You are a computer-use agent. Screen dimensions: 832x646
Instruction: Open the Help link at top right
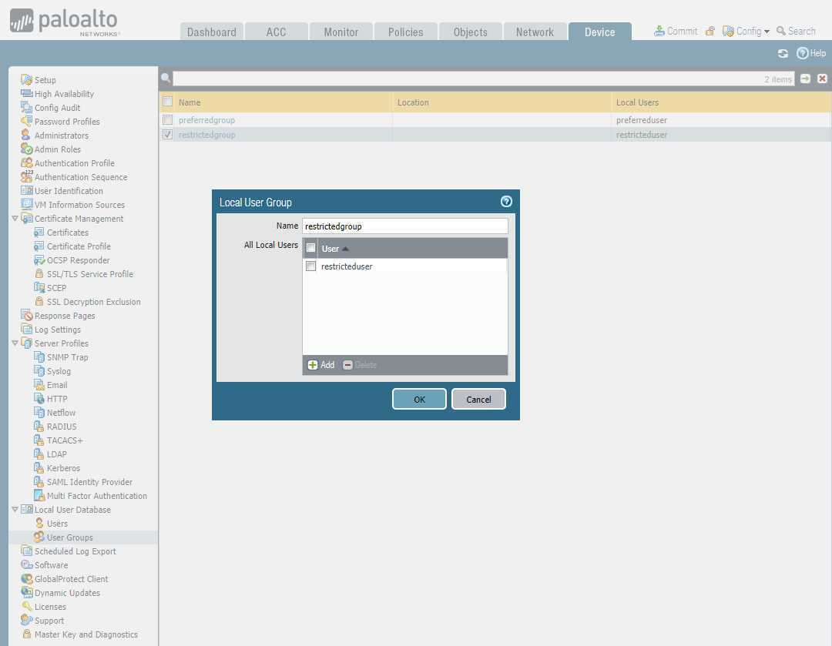811,53
